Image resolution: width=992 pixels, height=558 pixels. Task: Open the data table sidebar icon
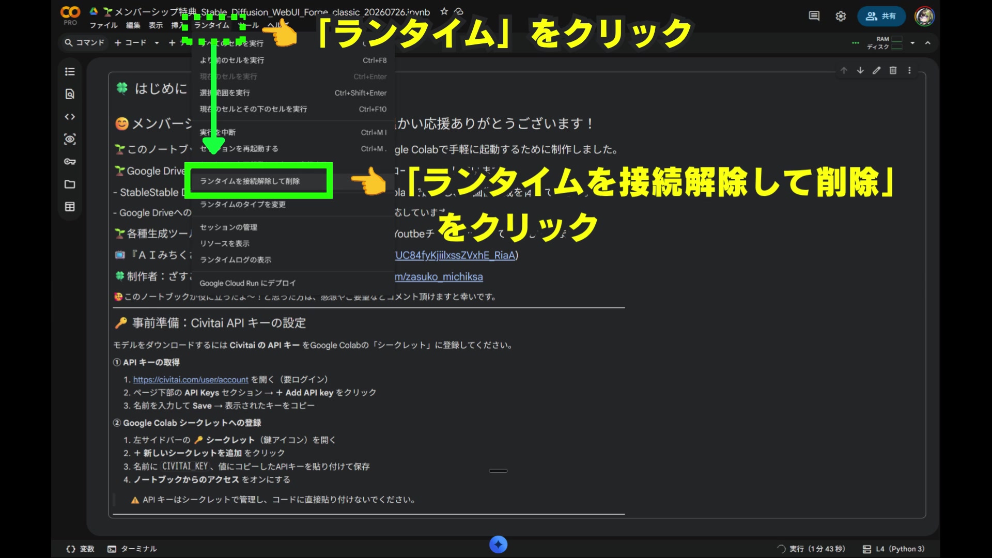[x=70, y=207]
